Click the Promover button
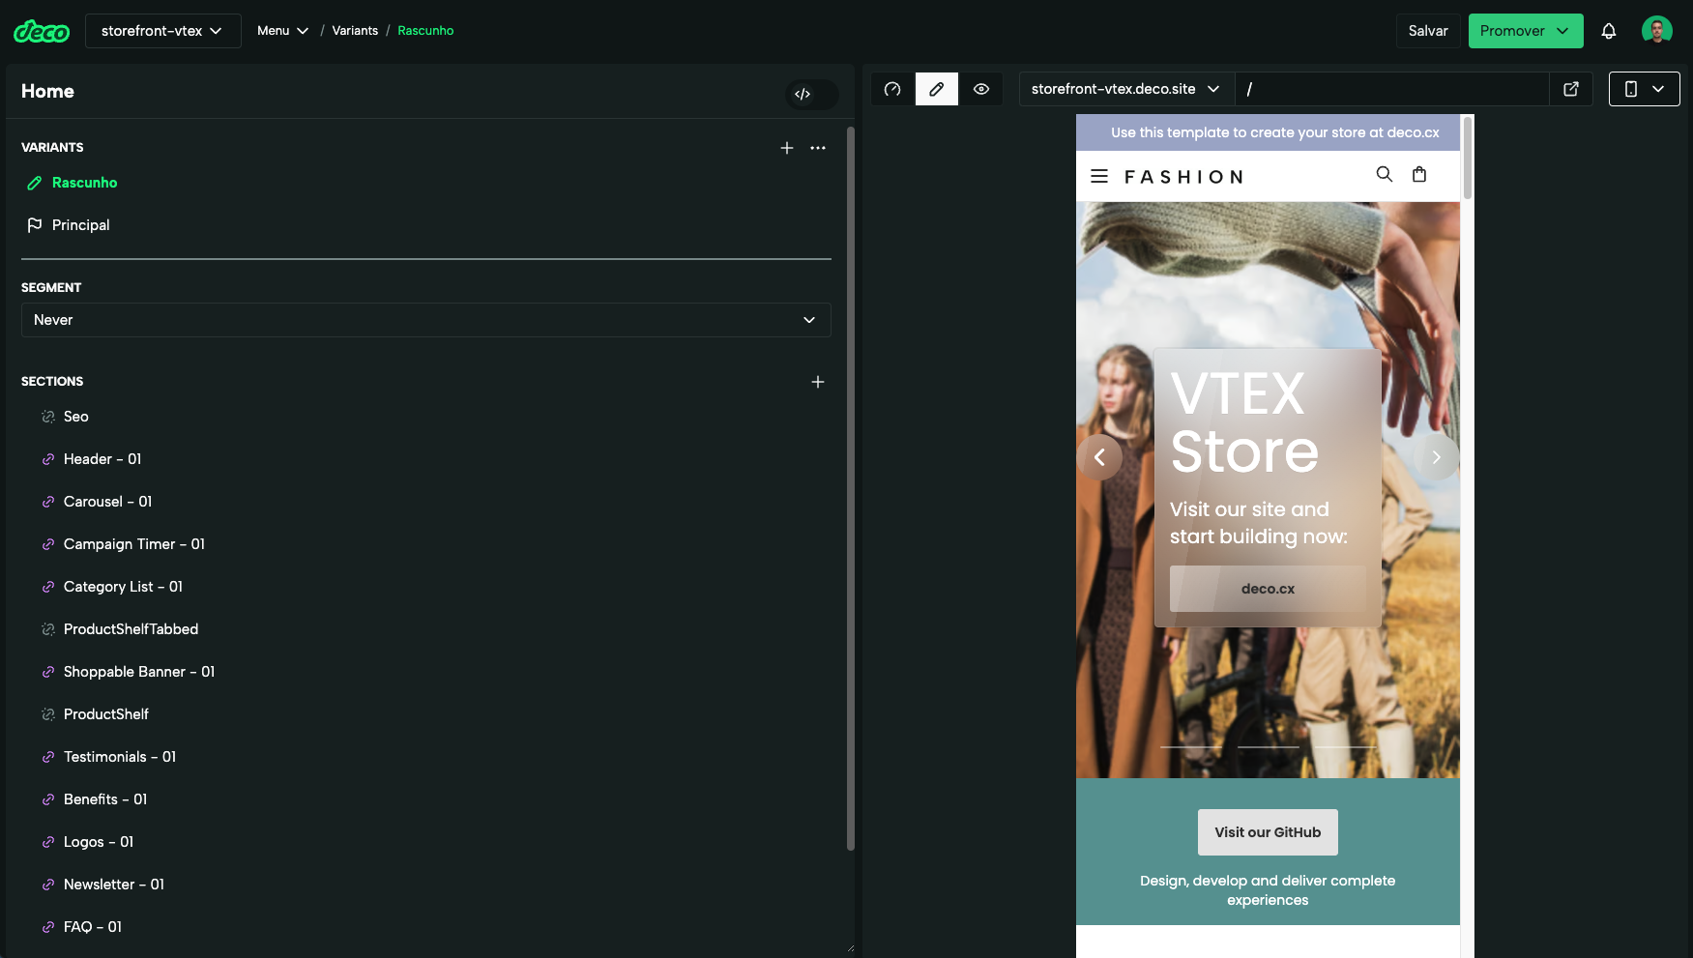This screenshot has width=1693, height=958. 1526,31
